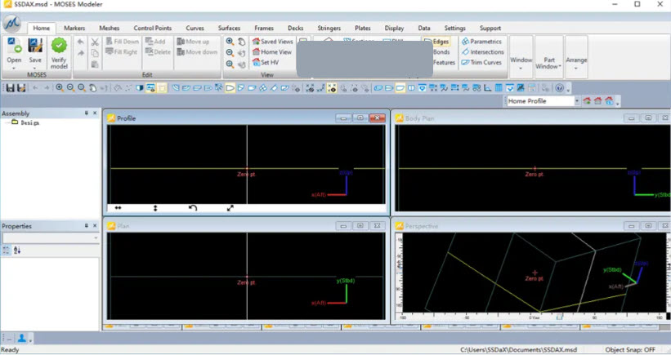Image resolution: width=671 pixels, height=355 pixels.
Task: Click the hand pan icon on quick toolbar
Action: click(92, 88)
